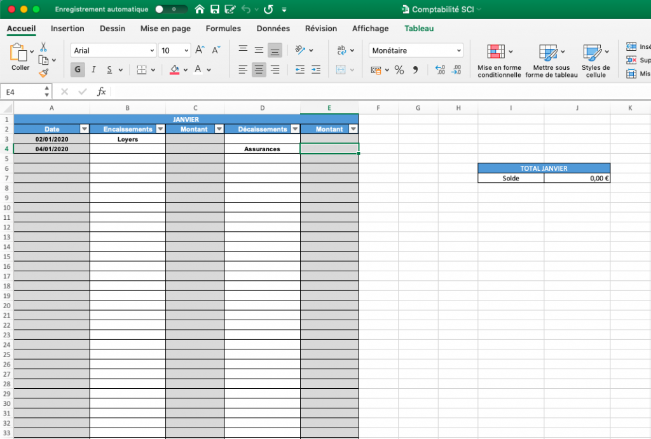The height and width of the screenshot is (439, 651).
Task: Toggle italic formatting with I button
Action: point(93,70)
